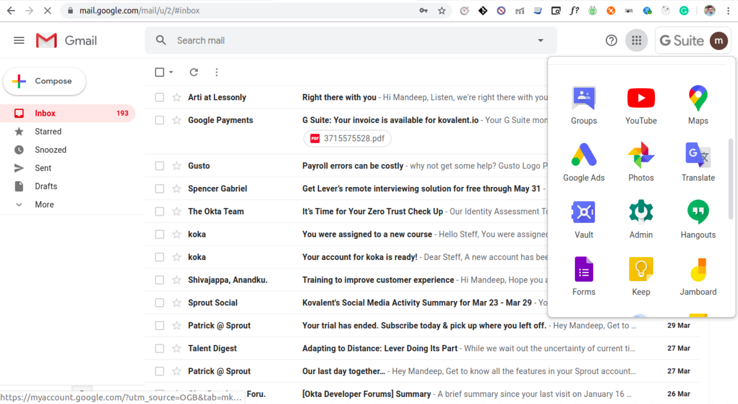Open the 3715575528.pdf attachment
The height and width of the screenshot is (404, 738).
[x=347, y=138]
